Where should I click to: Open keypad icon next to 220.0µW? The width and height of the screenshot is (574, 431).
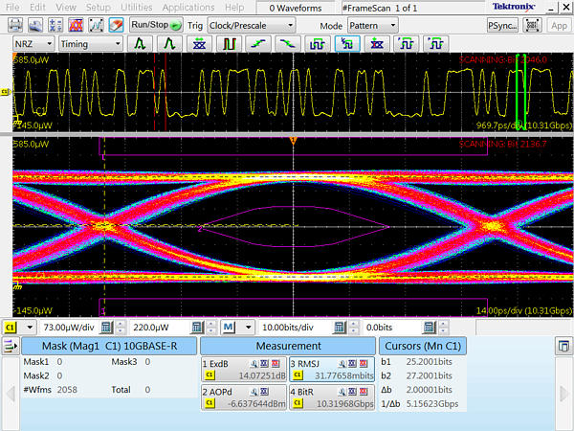(197, 328)
